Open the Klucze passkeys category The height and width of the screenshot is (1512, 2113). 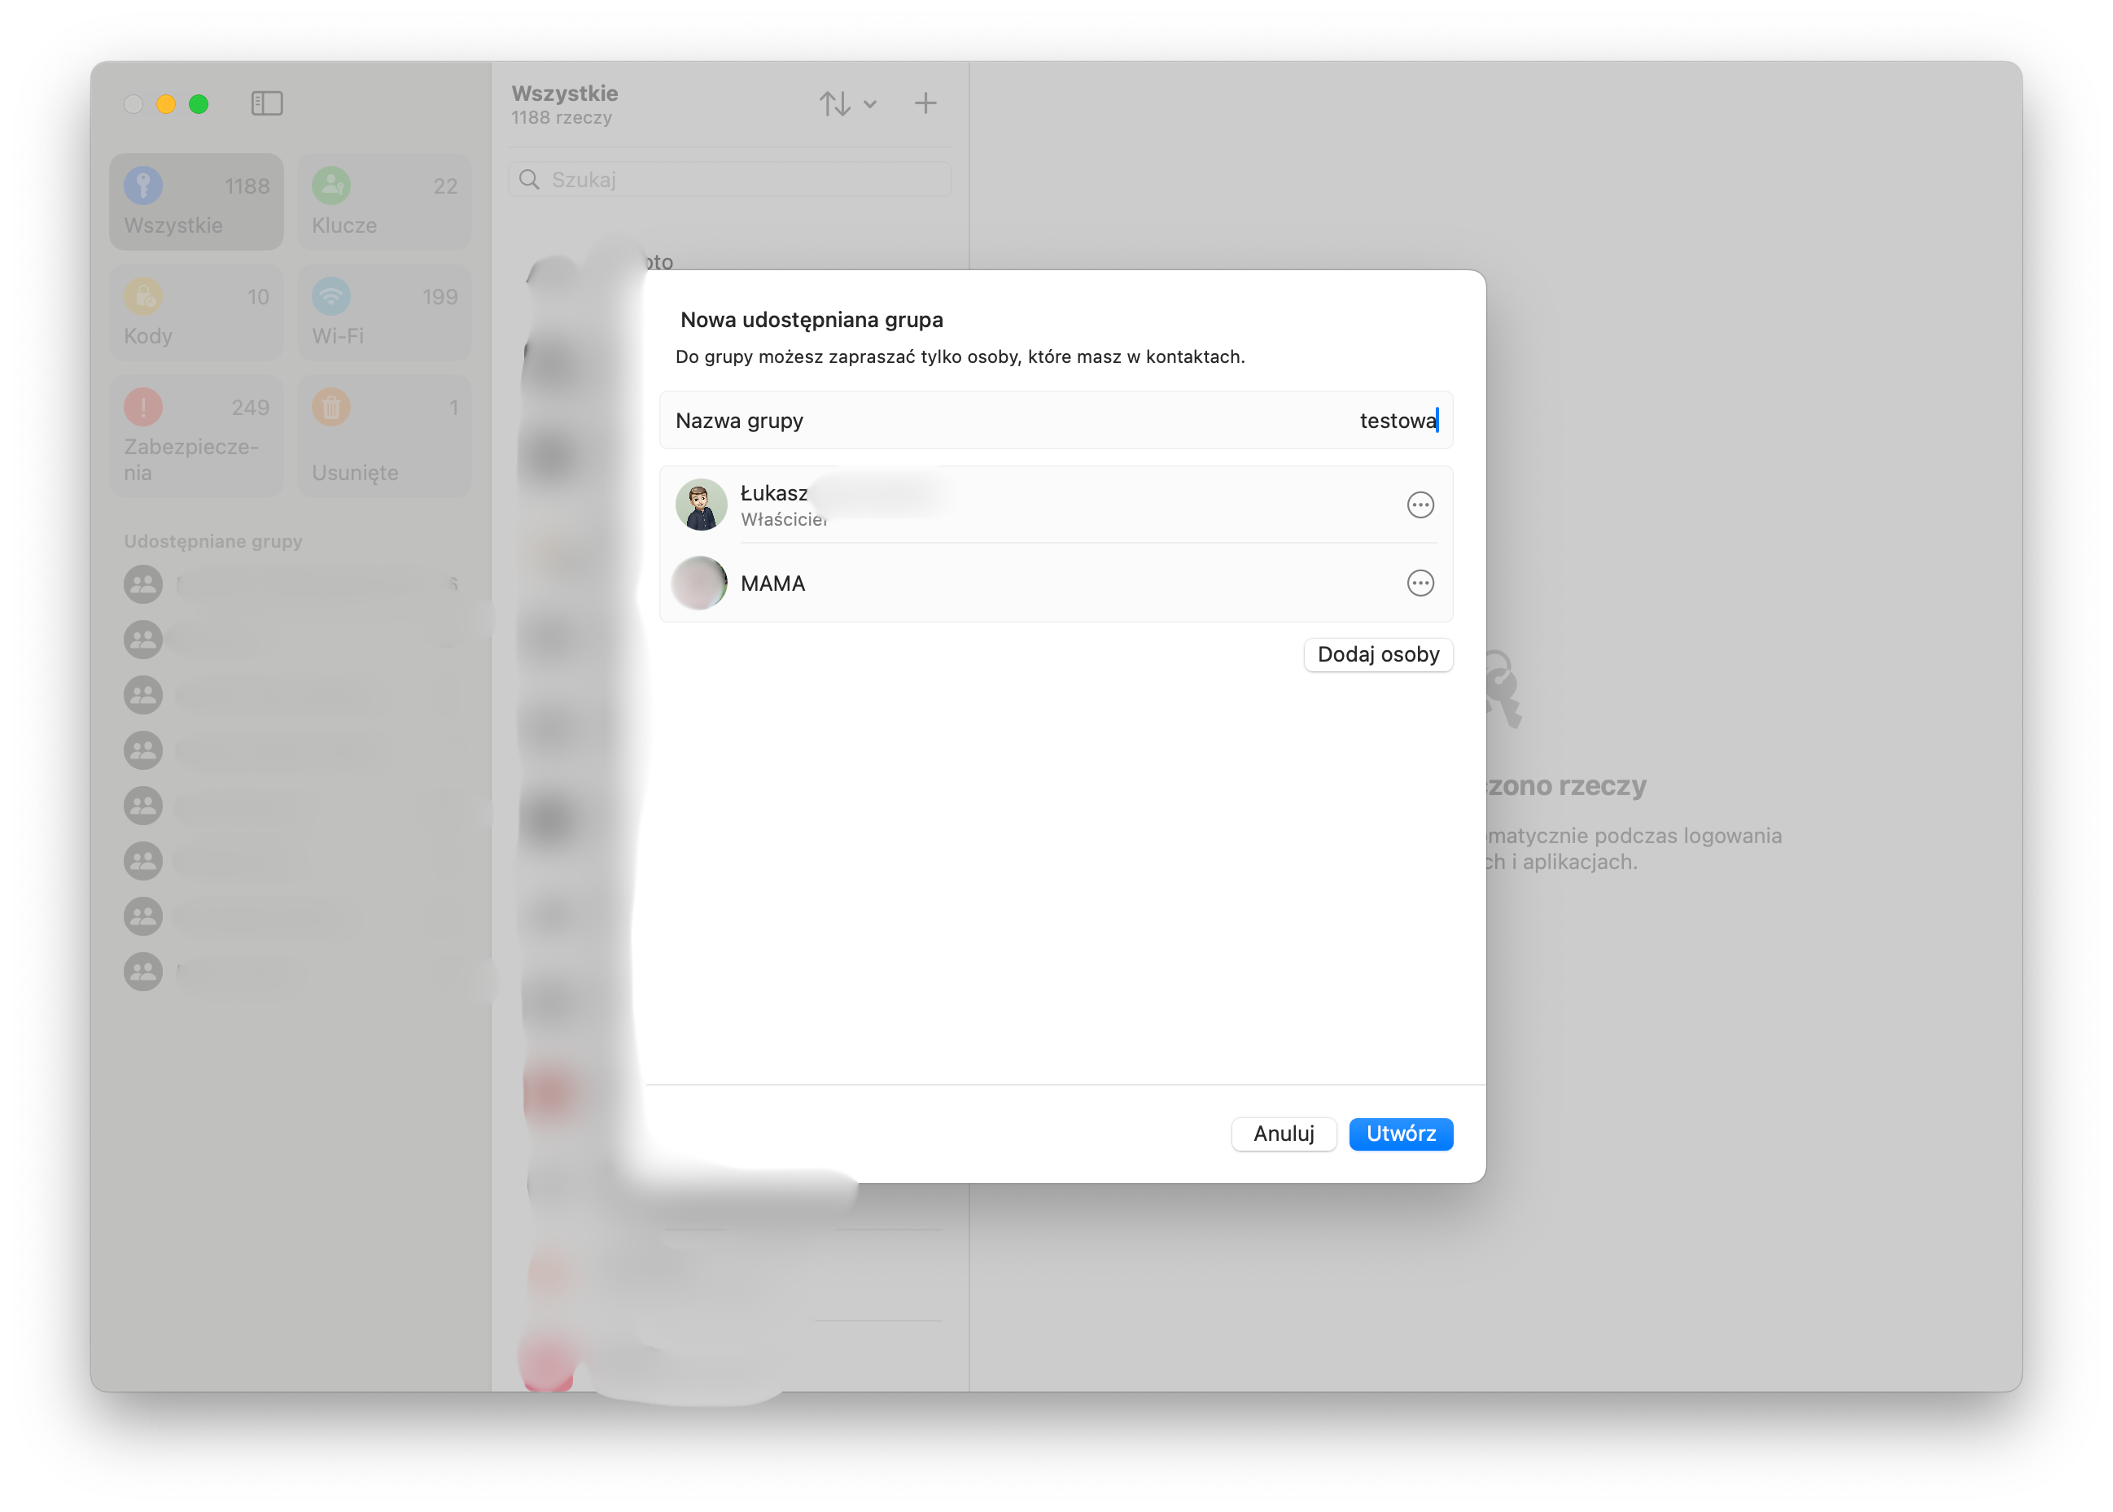[x=383, y=202]
